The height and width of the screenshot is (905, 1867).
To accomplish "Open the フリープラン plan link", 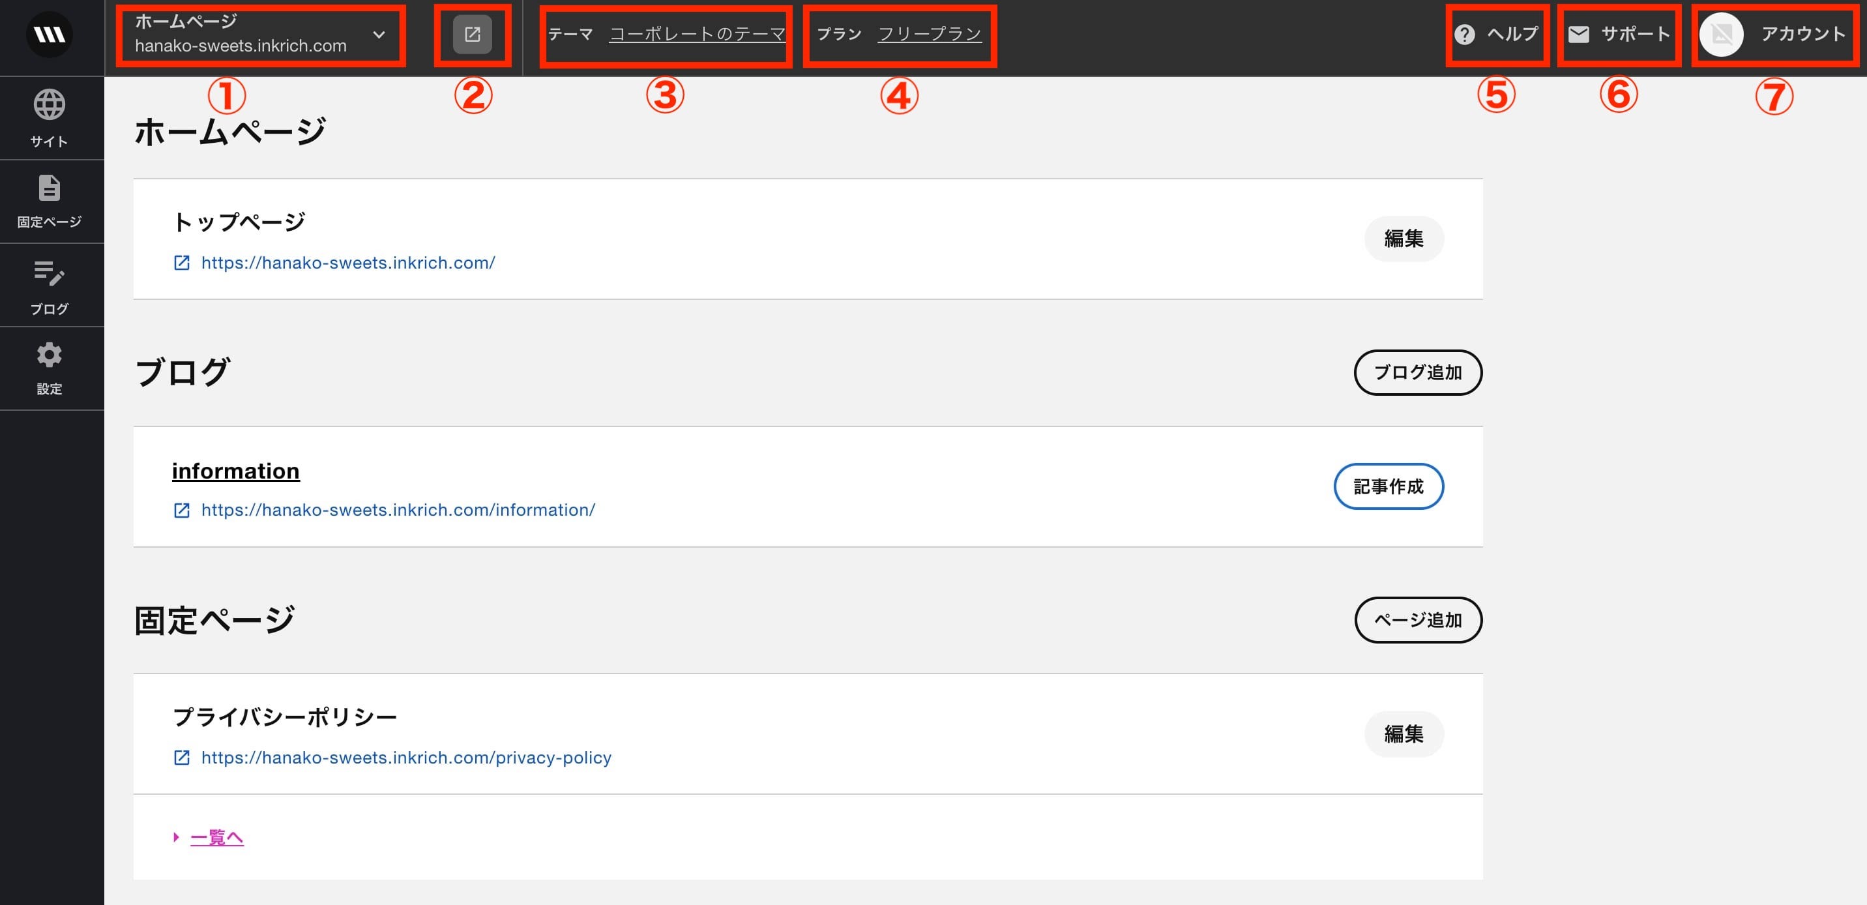I will pyautogui.click(x=930, y=33).
